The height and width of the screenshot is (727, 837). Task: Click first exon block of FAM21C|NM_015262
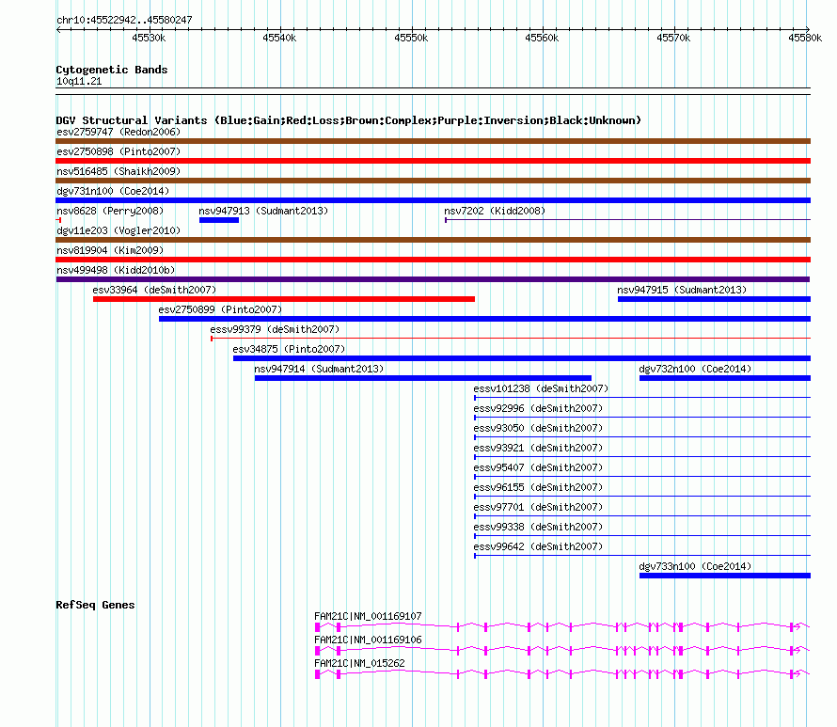tap(318, 674)
